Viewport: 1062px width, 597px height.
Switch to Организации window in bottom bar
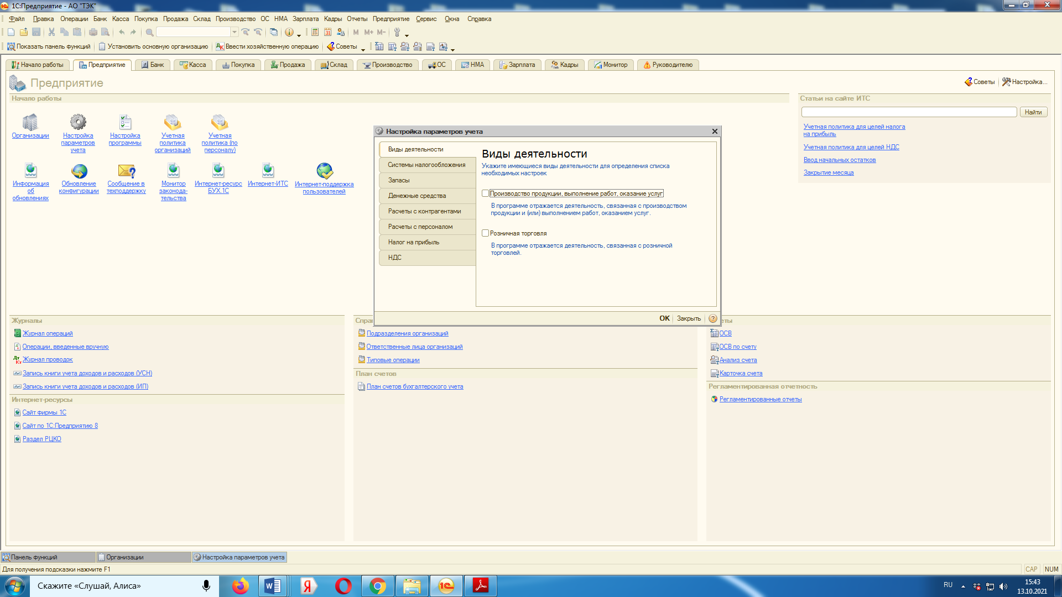coord(144,557)
